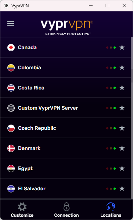The height and width of the screenshot is (220, 133).
Task: Click the Egypt flag icon
Action: click(x=11, y=168)
